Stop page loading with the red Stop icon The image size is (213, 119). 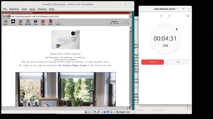(43, 22)
